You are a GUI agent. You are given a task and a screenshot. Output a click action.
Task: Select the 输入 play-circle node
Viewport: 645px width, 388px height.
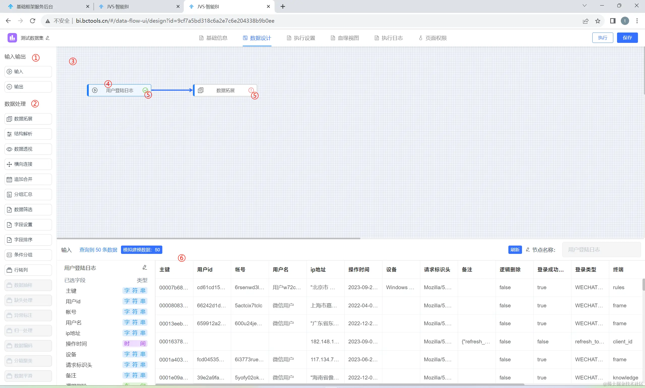(28, 72)
